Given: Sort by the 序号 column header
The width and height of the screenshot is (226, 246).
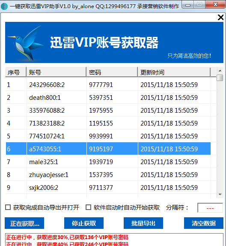Looking at the screenshot, I should [16, 72].
